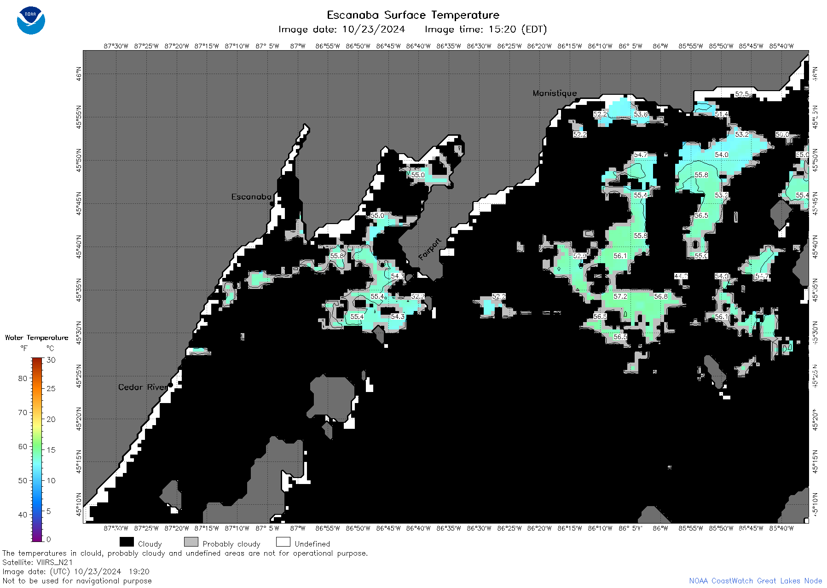
Task: Select the gray Probably cloudy legend swatch
Action: point(191,542)
